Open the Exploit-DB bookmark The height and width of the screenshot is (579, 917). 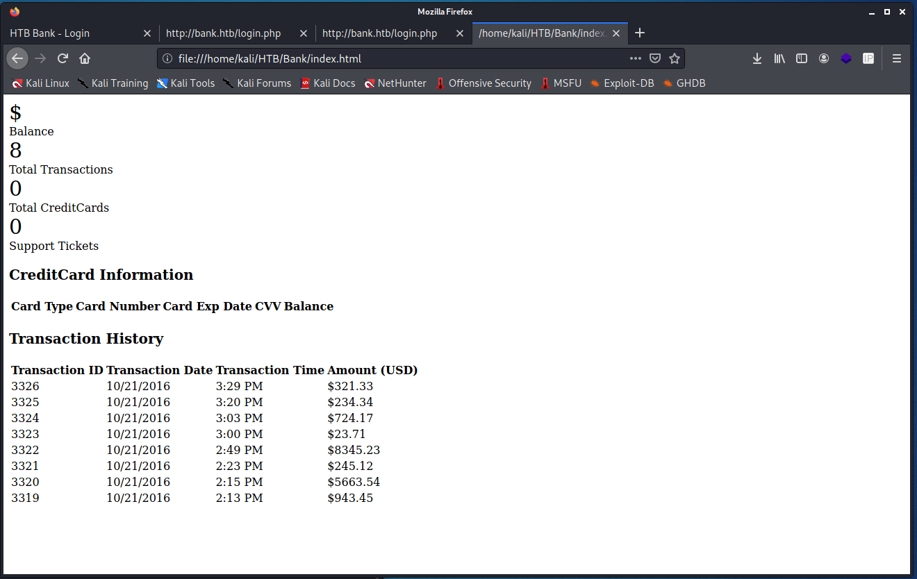click(622, 83)
